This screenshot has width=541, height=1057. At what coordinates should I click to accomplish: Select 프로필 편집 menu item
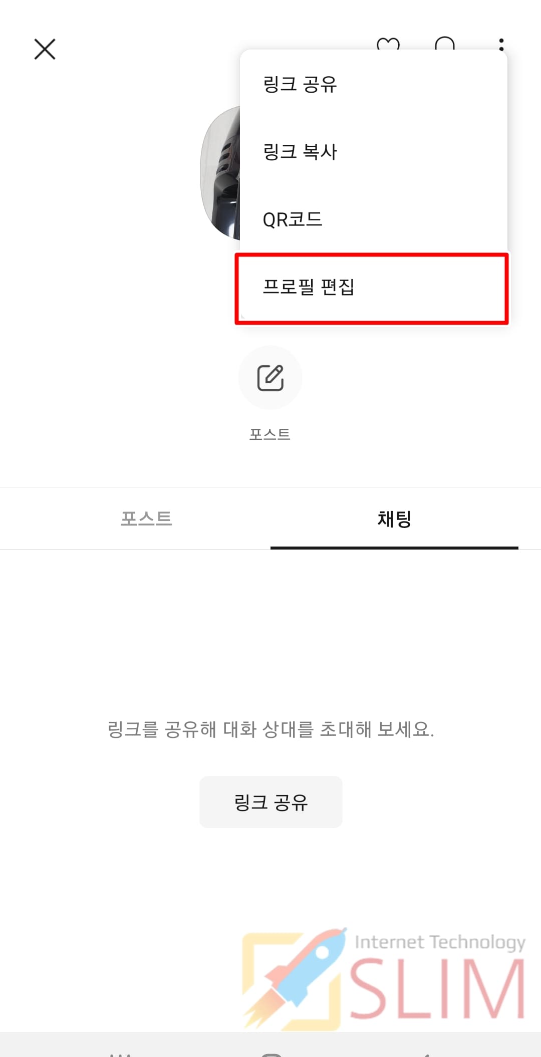tap(372, 288)
